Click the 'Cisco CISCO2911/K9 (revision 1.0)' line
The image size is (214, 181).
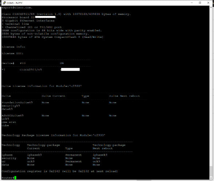(66, 14)
